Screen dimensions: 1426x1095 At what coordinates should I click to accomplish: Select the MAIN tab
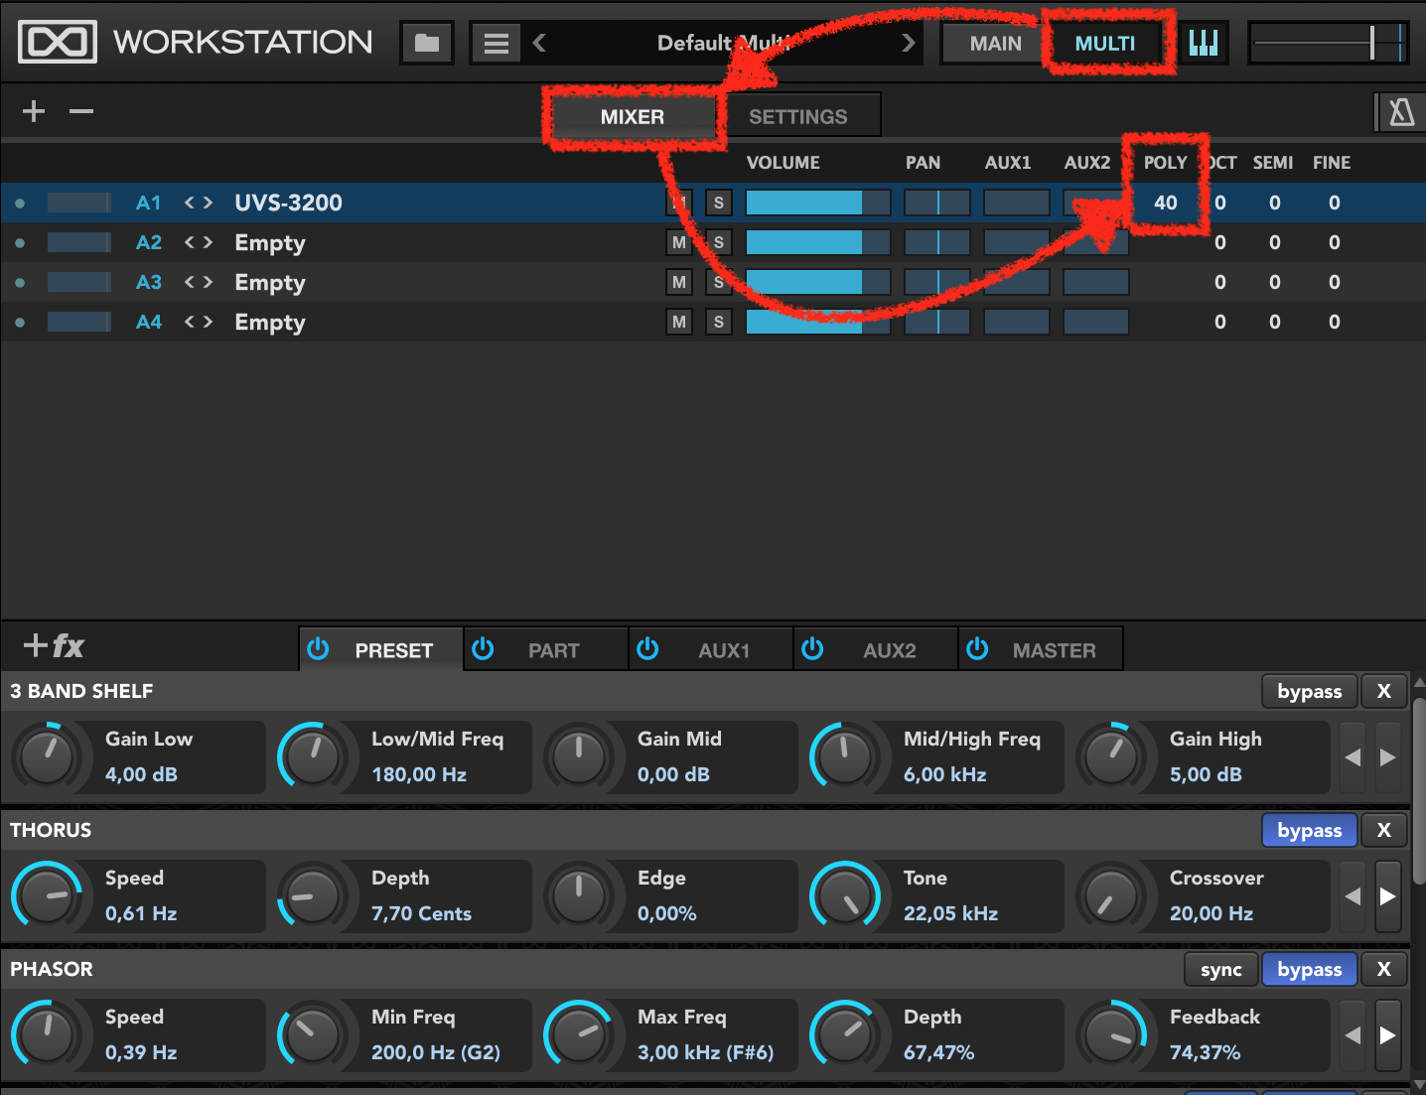tap(994, 42)
